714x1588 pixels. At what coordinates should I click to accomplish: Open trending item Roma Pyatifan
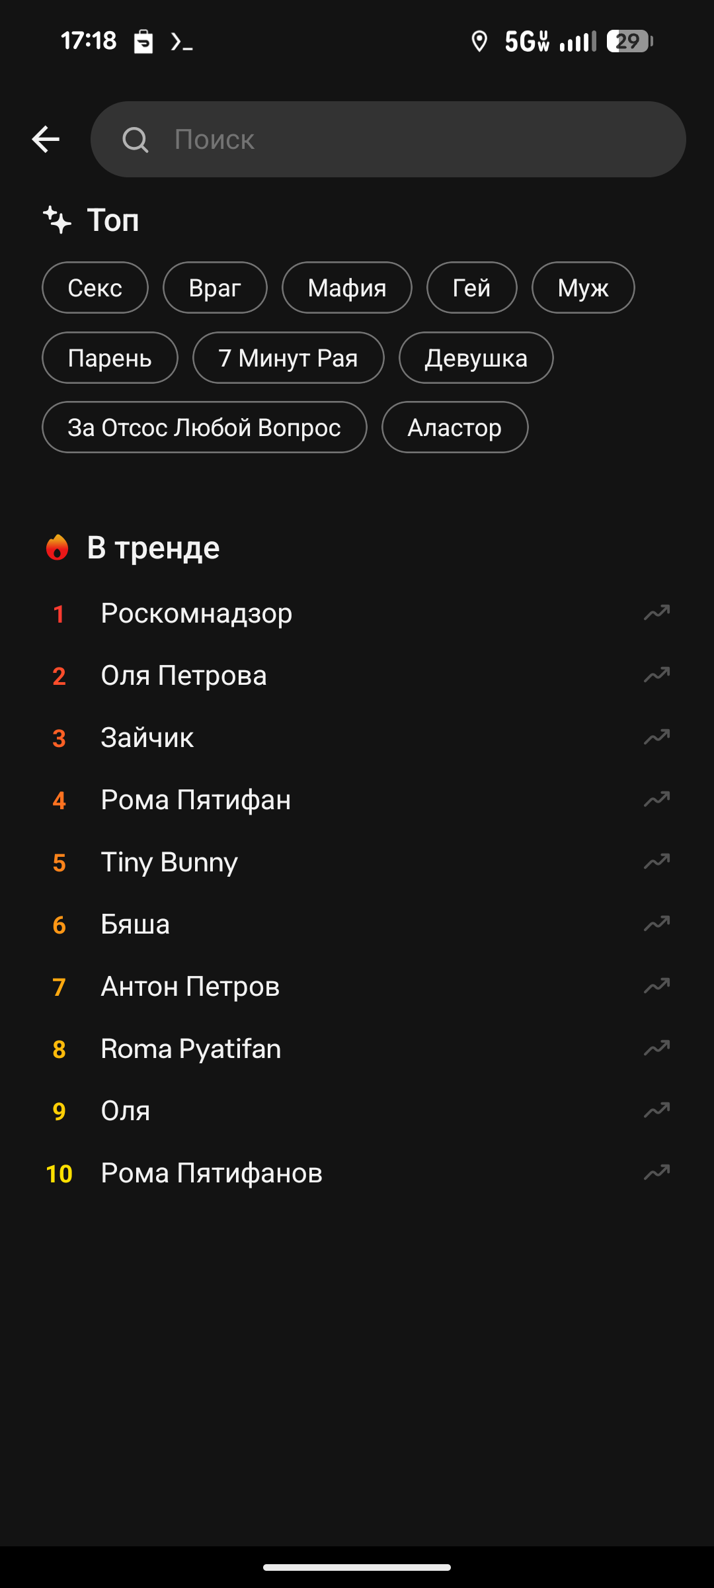tap(191, 1049)
